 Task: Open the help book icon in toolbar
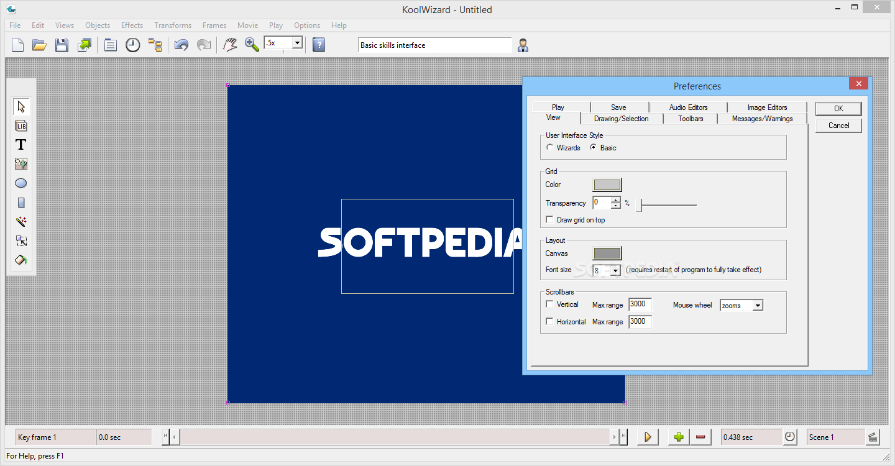(319, 45)
